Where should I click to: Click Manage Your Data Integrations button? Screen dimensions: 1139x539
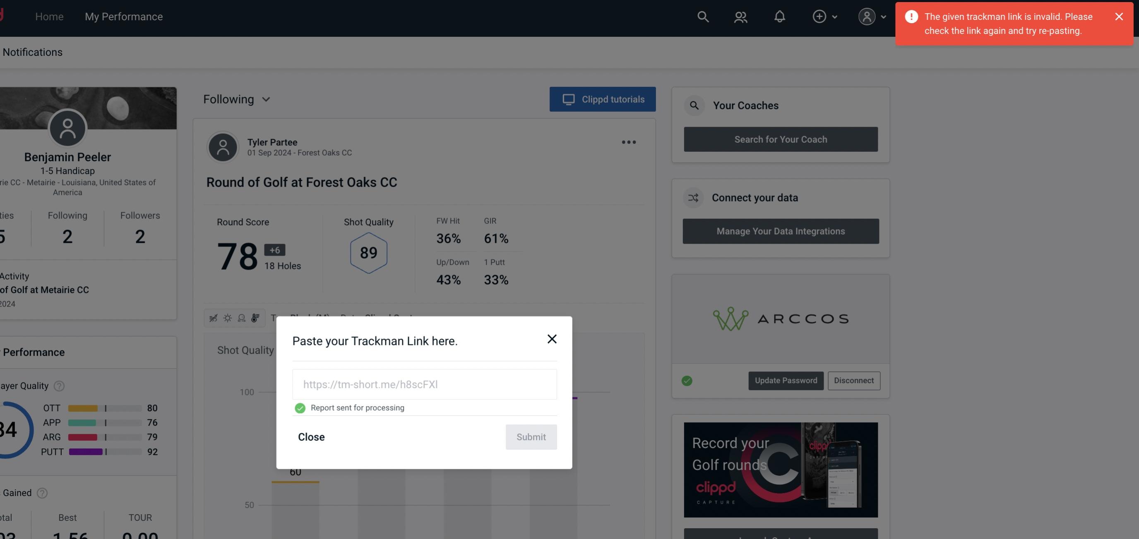tap(781, 231)
